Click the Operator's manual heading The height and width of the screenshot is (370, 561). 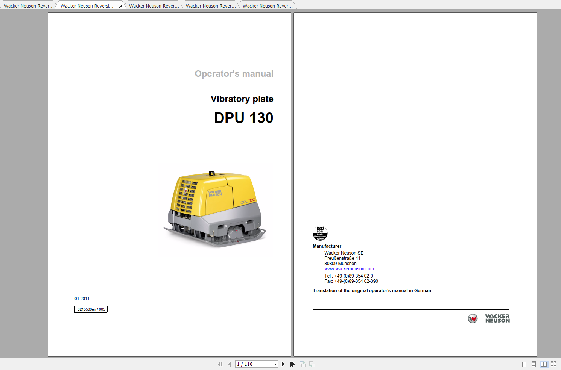234,74
